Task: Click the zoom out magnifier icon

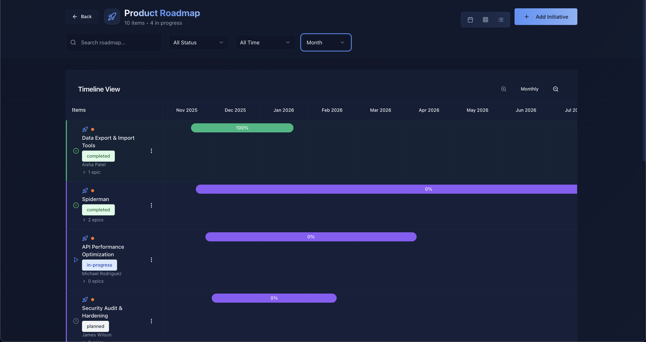Action: [x=555, y=89]
